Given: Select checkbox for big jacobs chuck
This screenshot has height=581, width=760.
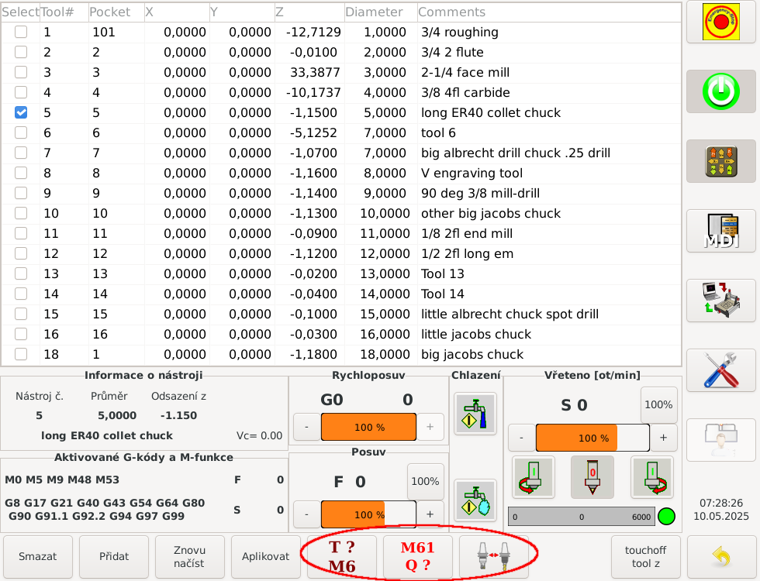Looking at the screenshot, I should point(21,355).
